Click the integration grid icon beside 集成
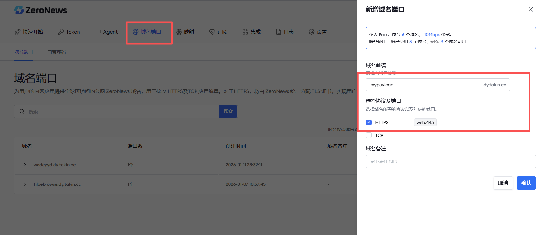The image size is (543, 235). pos(245,32)
